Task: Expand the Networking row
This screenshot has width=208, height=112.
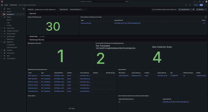Action: [33, 36]
